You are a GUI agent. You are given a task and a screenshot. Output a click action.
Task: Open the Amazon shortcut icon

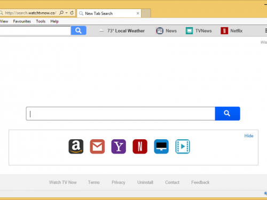click(76, 147)
